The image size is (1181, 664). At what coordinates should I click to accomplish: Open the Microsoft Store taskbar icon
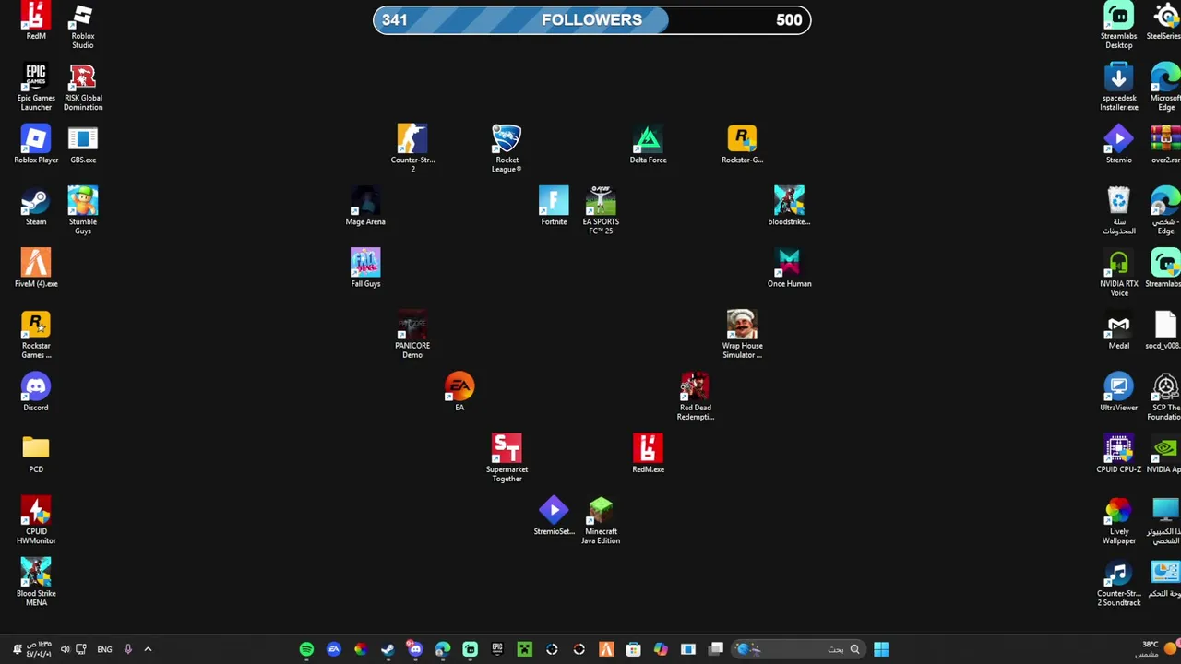pos(634,649)
